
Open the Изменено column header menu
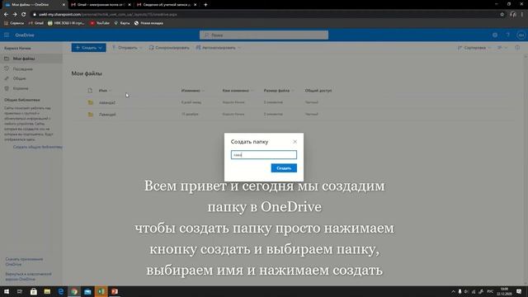192,91
